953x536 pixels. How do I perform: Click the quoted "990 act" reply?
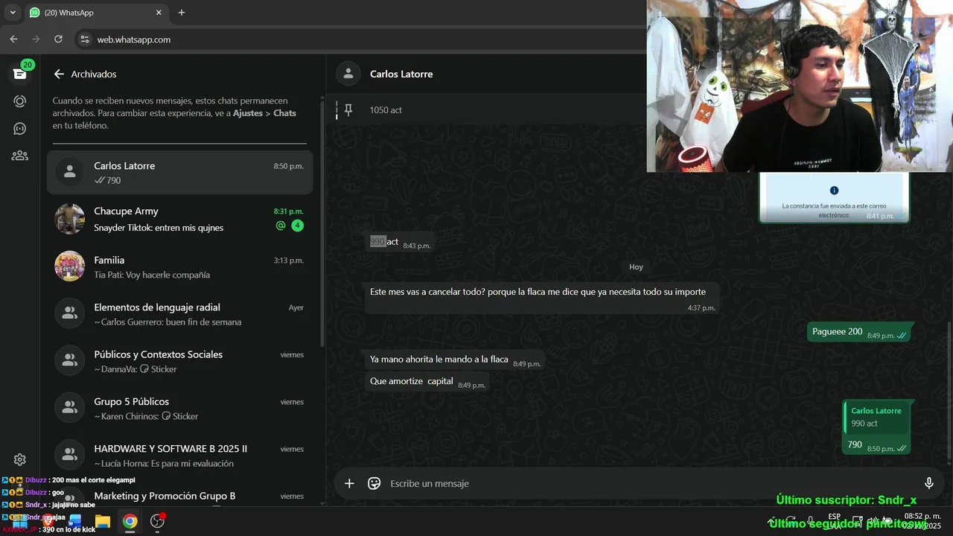click(876, 417)
